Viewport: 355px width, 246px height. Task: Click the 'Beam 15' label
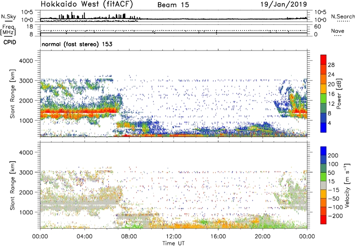tap(173, 5)
